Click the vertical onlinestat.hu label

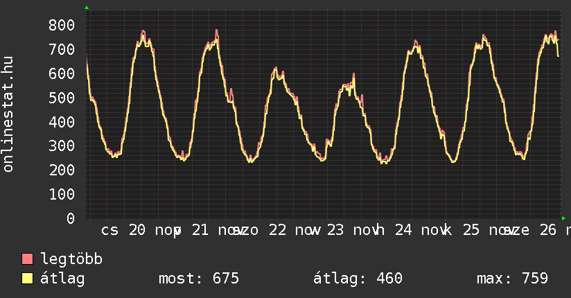pos(8,115)
